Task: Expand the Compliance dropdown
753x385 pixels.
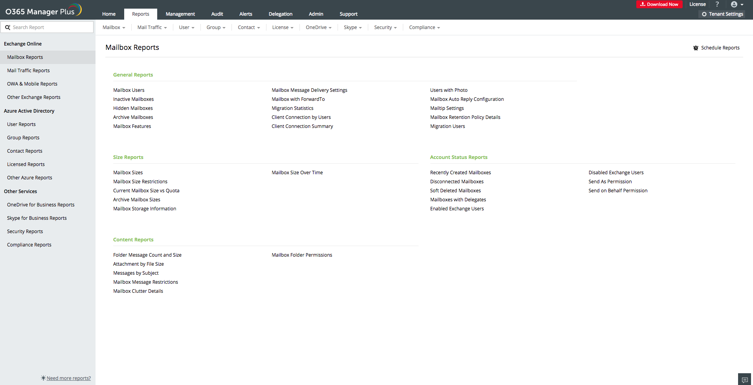Action: pos(424,27)
